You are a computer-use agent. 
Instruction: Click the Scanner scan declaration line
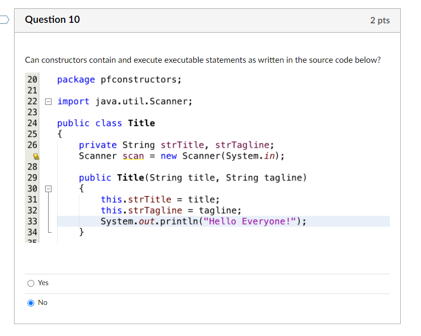pos(182,156)
